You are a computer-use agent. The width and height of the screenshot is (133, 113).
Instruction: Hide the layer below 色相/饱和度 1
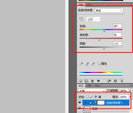[x=80, y=108]
